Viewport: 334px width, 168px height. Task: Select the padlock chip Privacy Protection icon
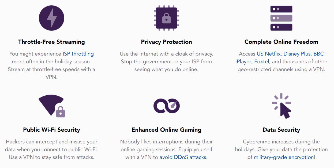[x=166, y=18]
